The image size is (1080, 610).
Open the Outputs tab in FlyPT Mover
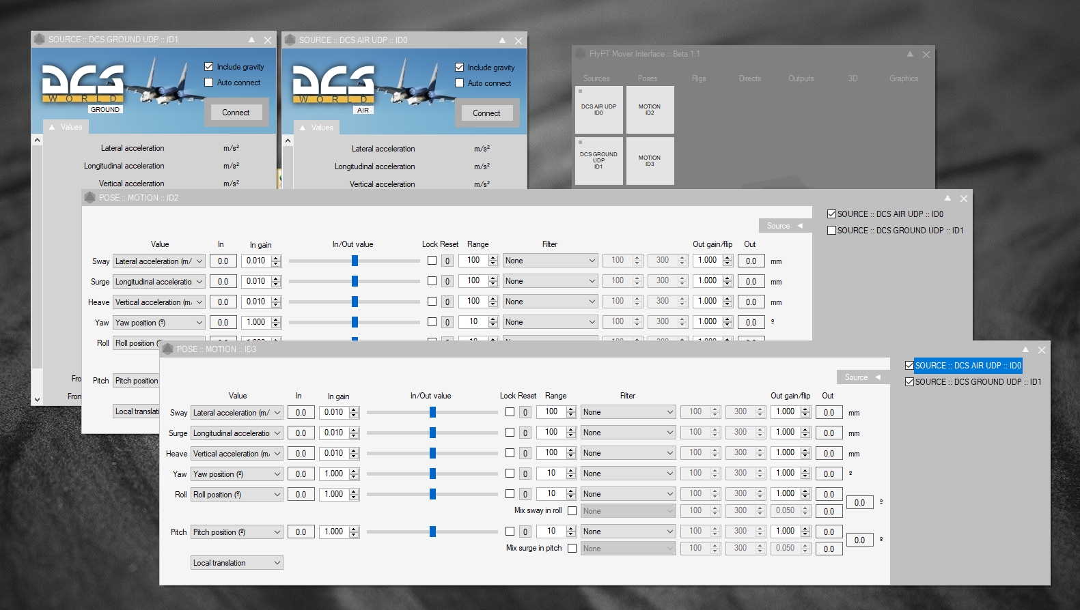[801, 78]
